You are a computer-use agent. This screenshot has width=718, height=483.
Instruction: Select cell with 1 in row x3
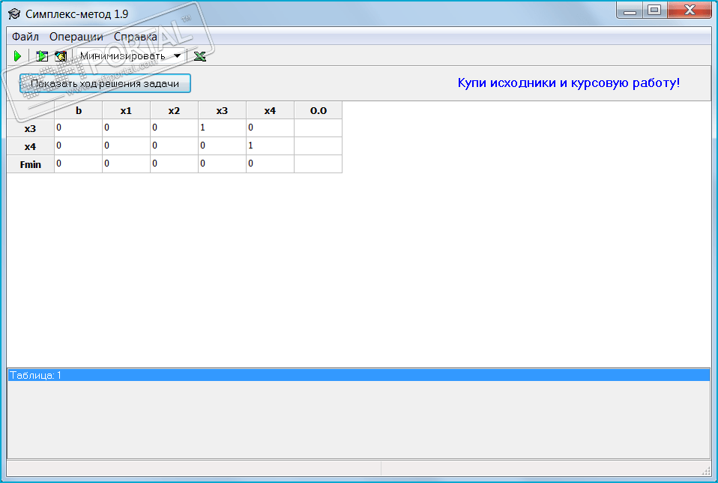pyautogui.click(x=222, y=128)
